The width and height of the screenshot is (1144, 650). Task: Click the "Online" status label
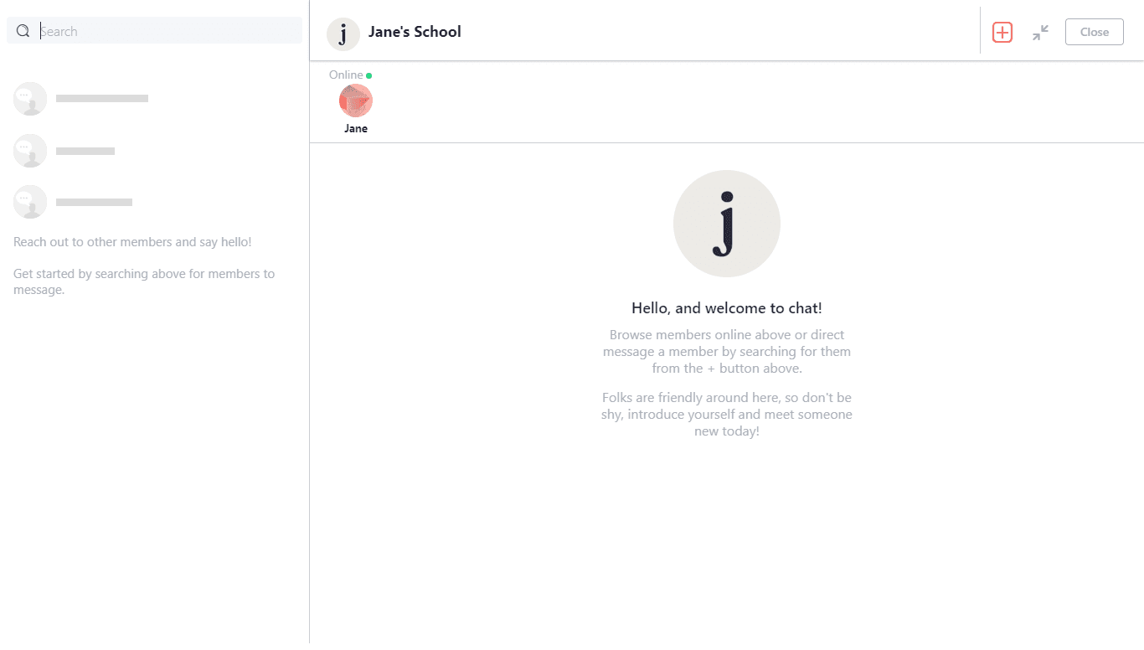pos(346,75)
